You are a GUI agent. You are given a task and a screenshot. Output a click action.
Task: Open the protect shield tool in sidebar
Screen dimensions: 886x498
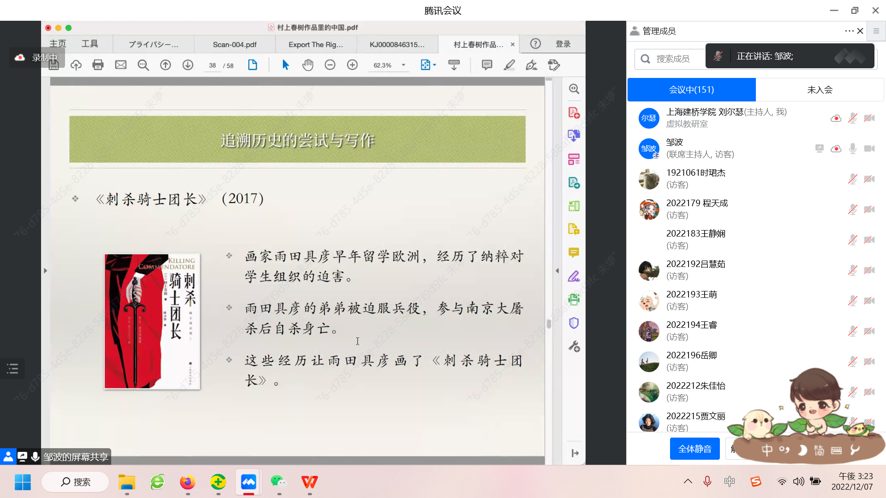[574, 323]
